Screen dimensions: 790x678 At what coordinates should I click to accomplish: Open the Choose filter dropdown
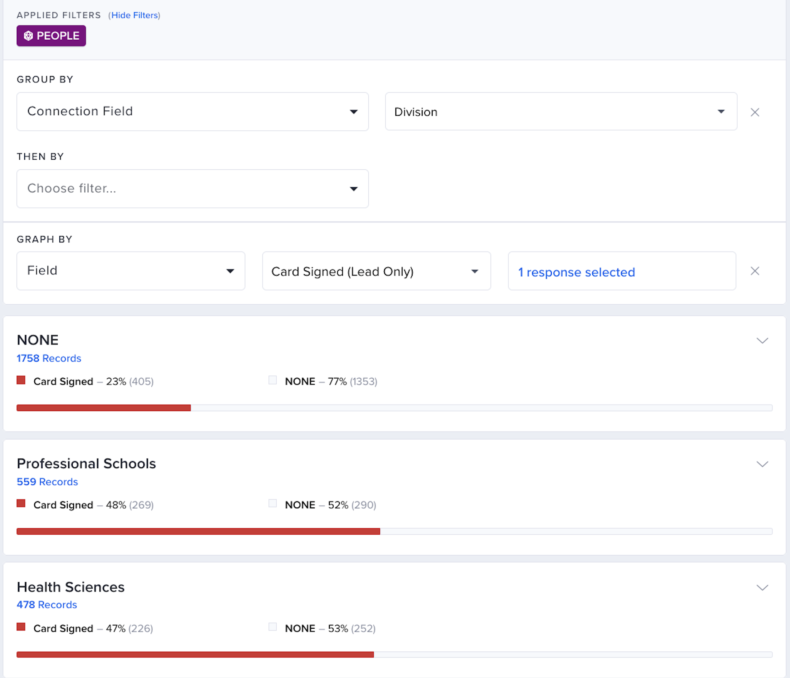(x=193, y=189)
